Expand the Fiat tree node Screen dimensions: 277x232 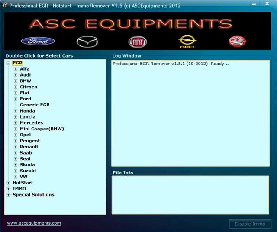click(x=16, y=93)
